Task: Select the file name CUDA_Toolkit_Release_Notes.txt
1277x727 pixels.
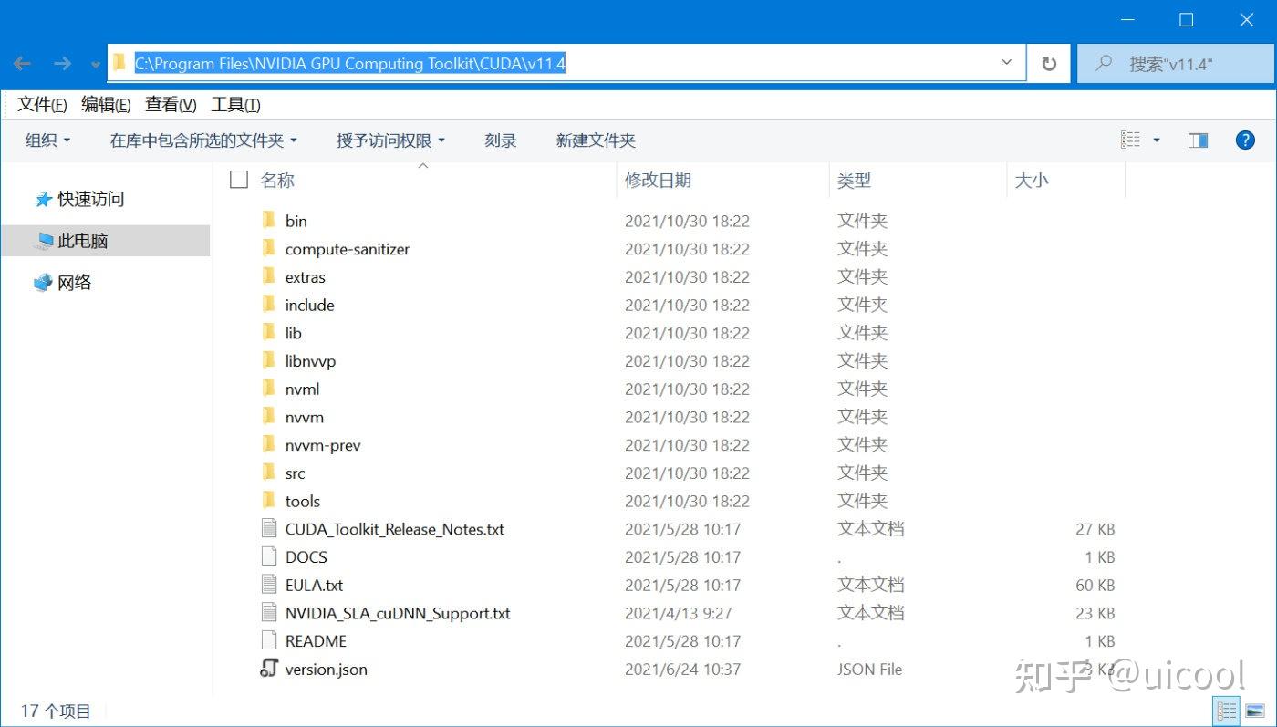Action: pos(394,529)
